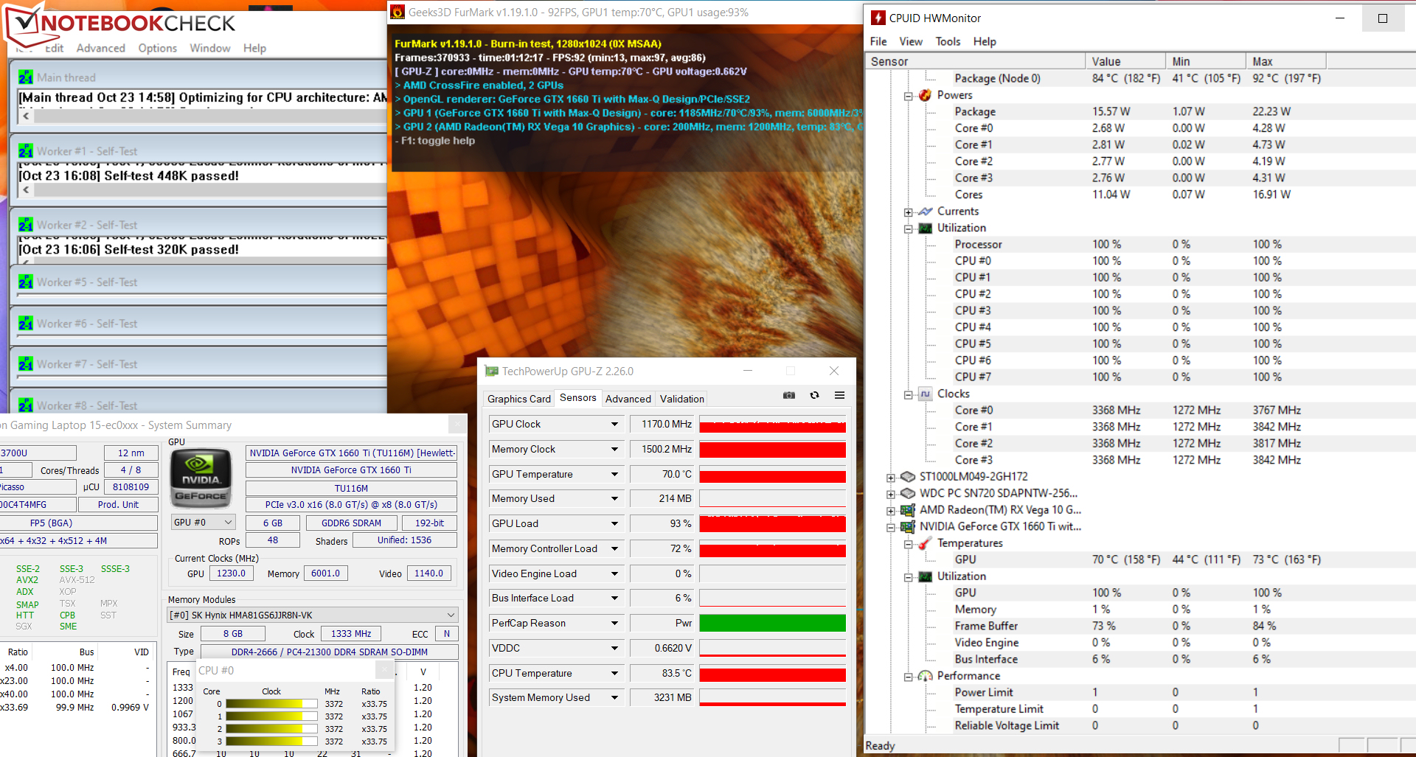Open the CPU Temperature sensor dropdown
Viewport: 1416px width, 757px height.
[614, 673]
